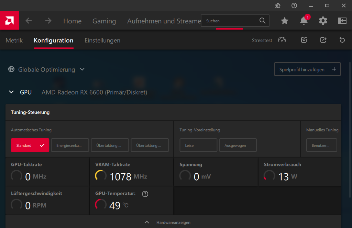The image size is (352, 228).
Task: Select the Ausgewogen preset
Action: coord(238,145)
